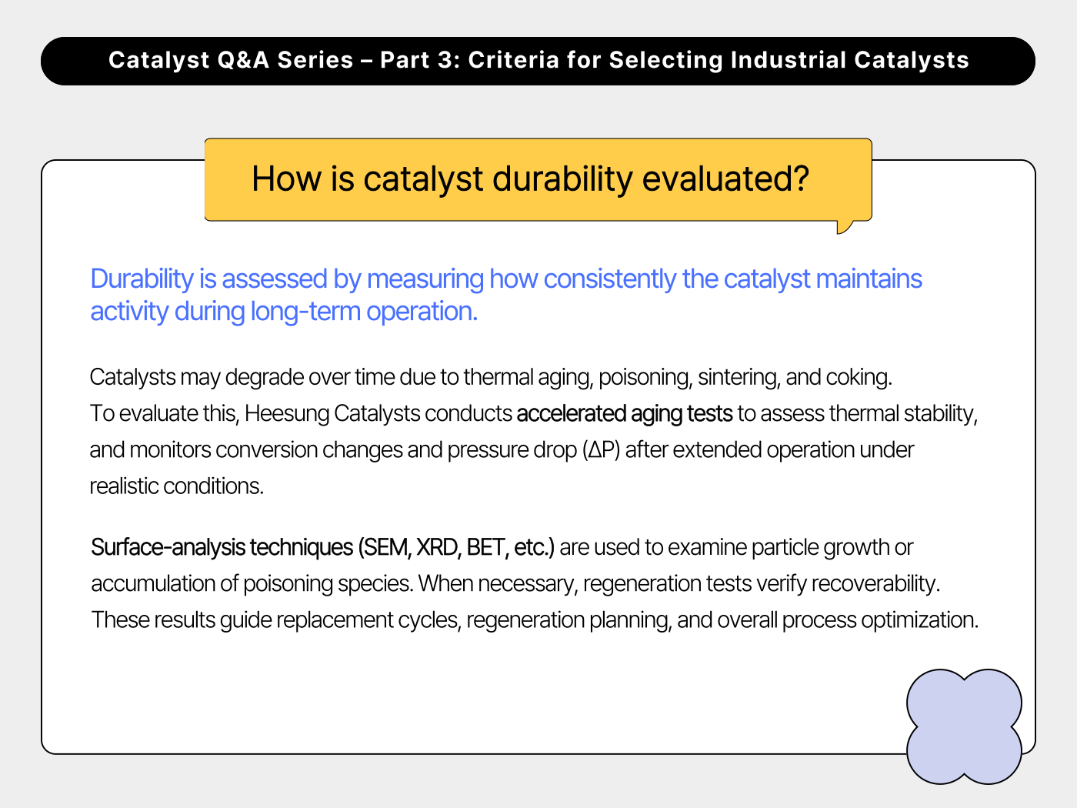Viewport: 1077px width, 808px height.
Task: Click the speech bubble tail pointer
Action: [845, 227]
